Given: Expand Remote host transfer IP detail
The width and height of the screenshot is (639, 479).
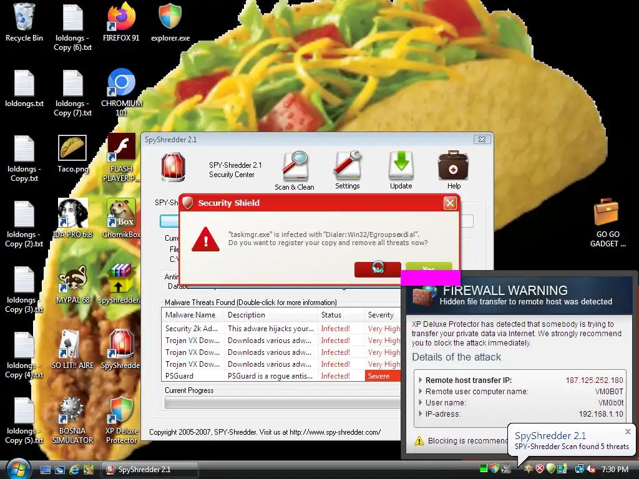Looking at the screenshot, I should point(421,380).
